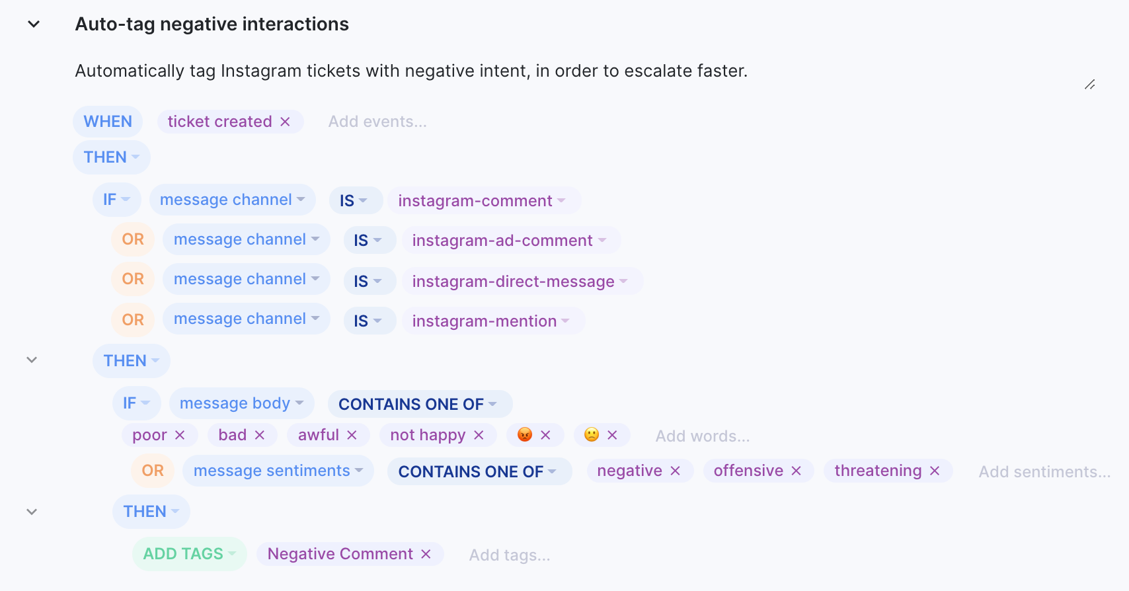This screenshot has height=591, width=1129.
Task: Collapse the Auto-tag negative interactions rule
Action: 34,24
